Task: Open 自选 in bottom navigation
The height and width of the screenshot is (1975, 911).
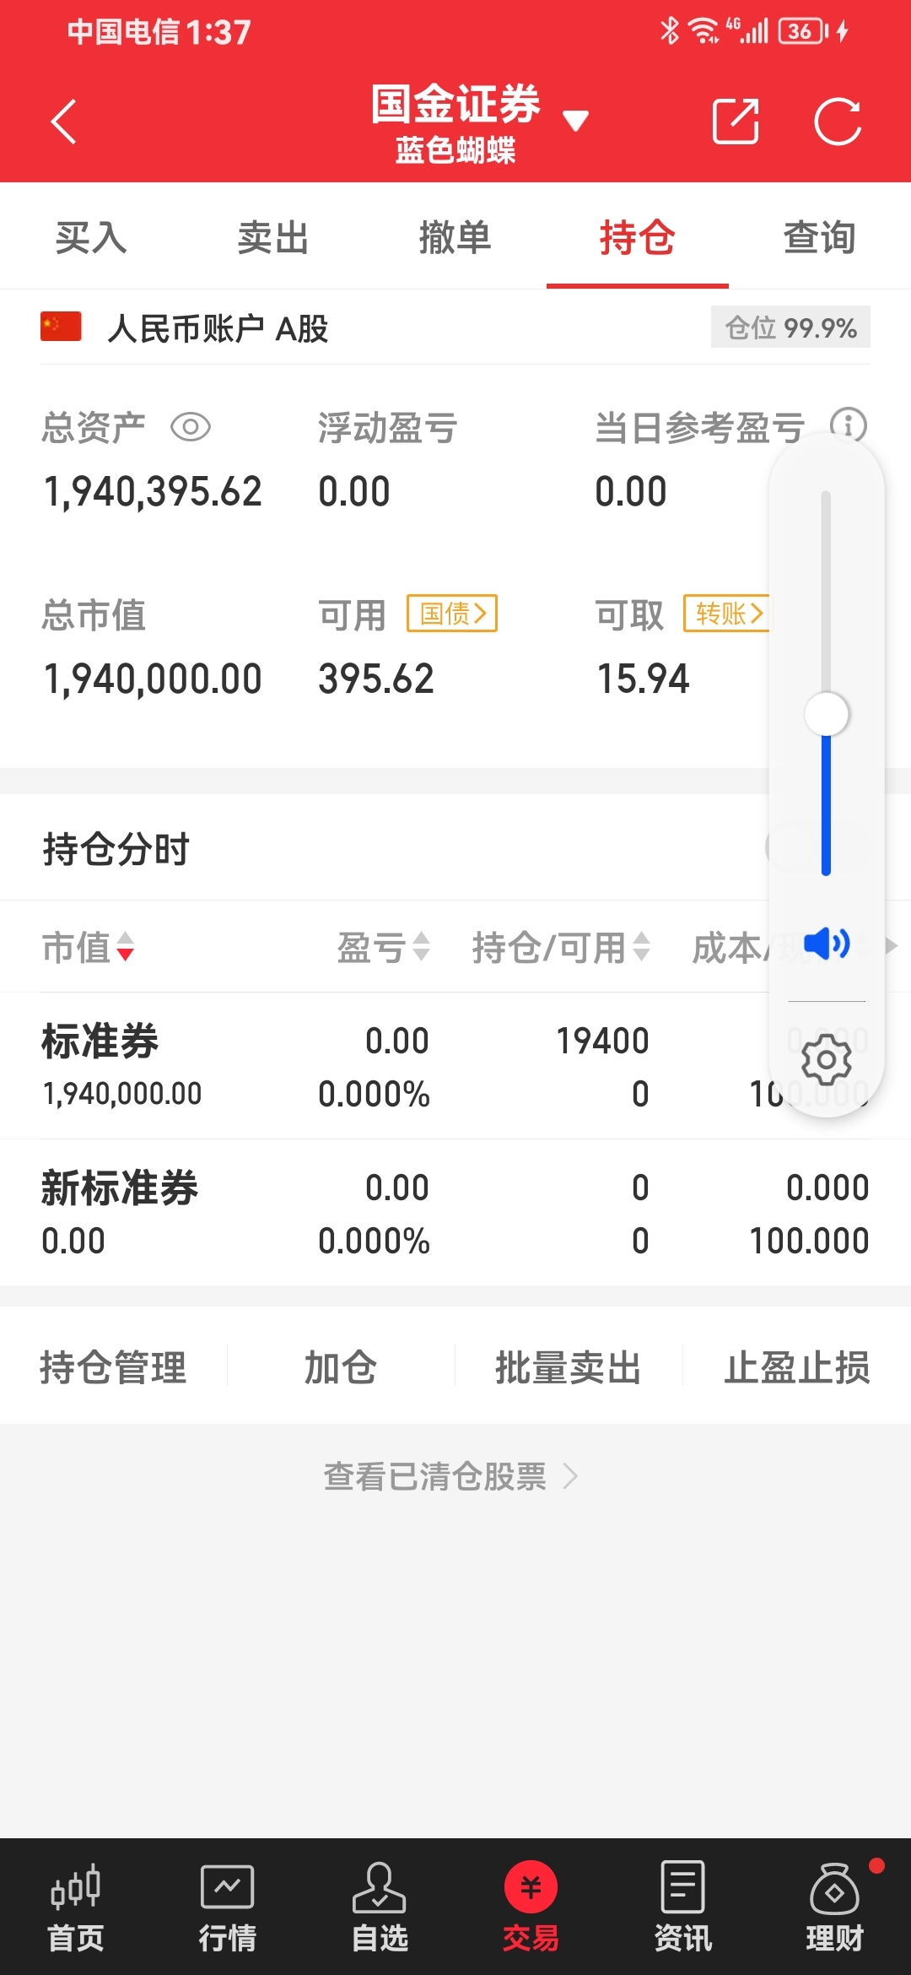Action: (380, 1907)
